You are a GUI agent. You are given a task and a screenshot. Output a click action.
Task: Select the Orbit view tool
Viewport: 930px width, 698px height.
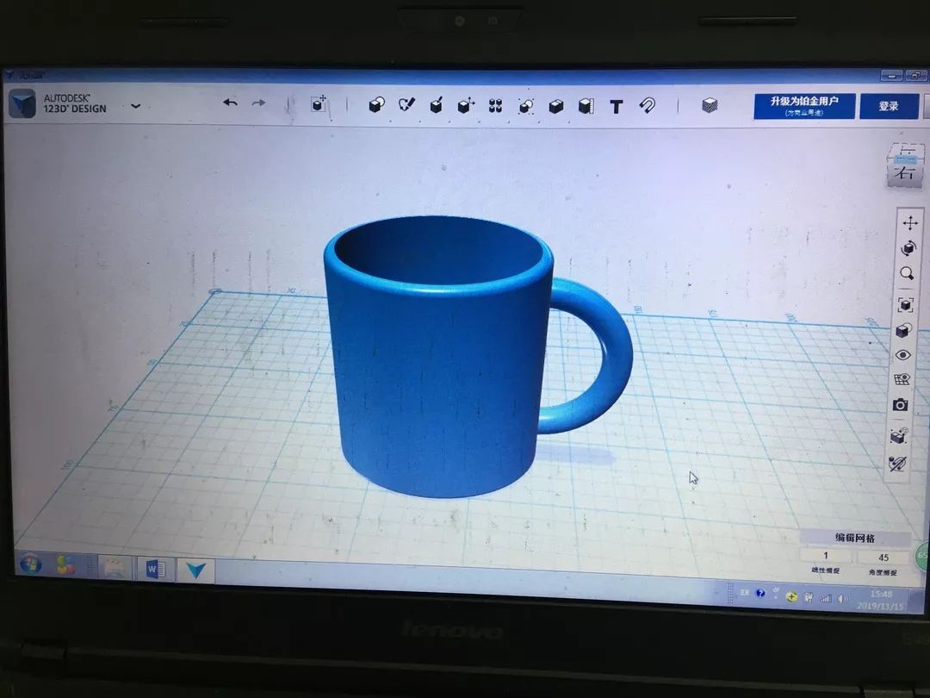point(908,248)
